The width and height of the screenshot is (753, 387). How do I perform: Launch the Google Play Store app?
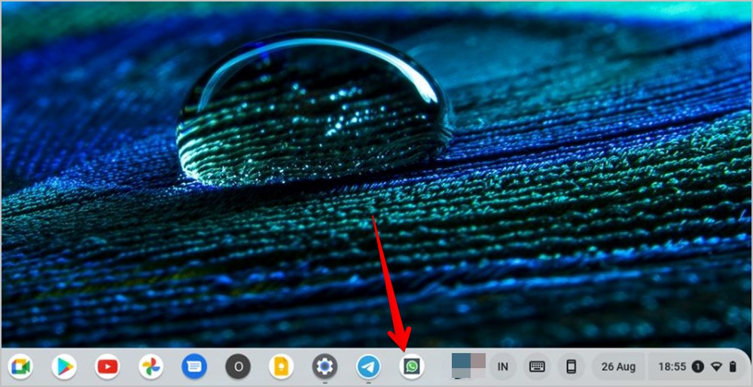coord(64,367)
